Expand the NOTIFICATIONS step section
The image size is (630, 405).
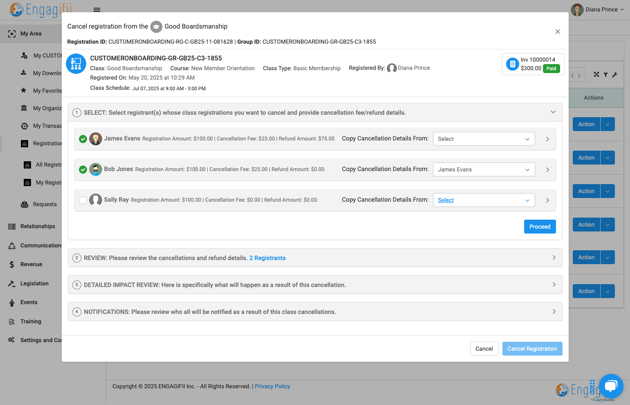[x=315, y=312]
